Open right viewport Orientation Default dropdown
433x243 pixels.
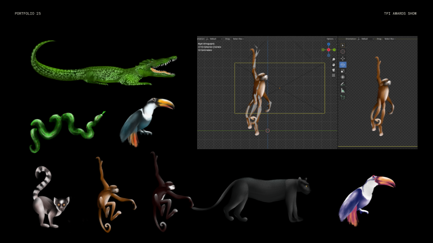pyautogui.click(x=366, y=39)
